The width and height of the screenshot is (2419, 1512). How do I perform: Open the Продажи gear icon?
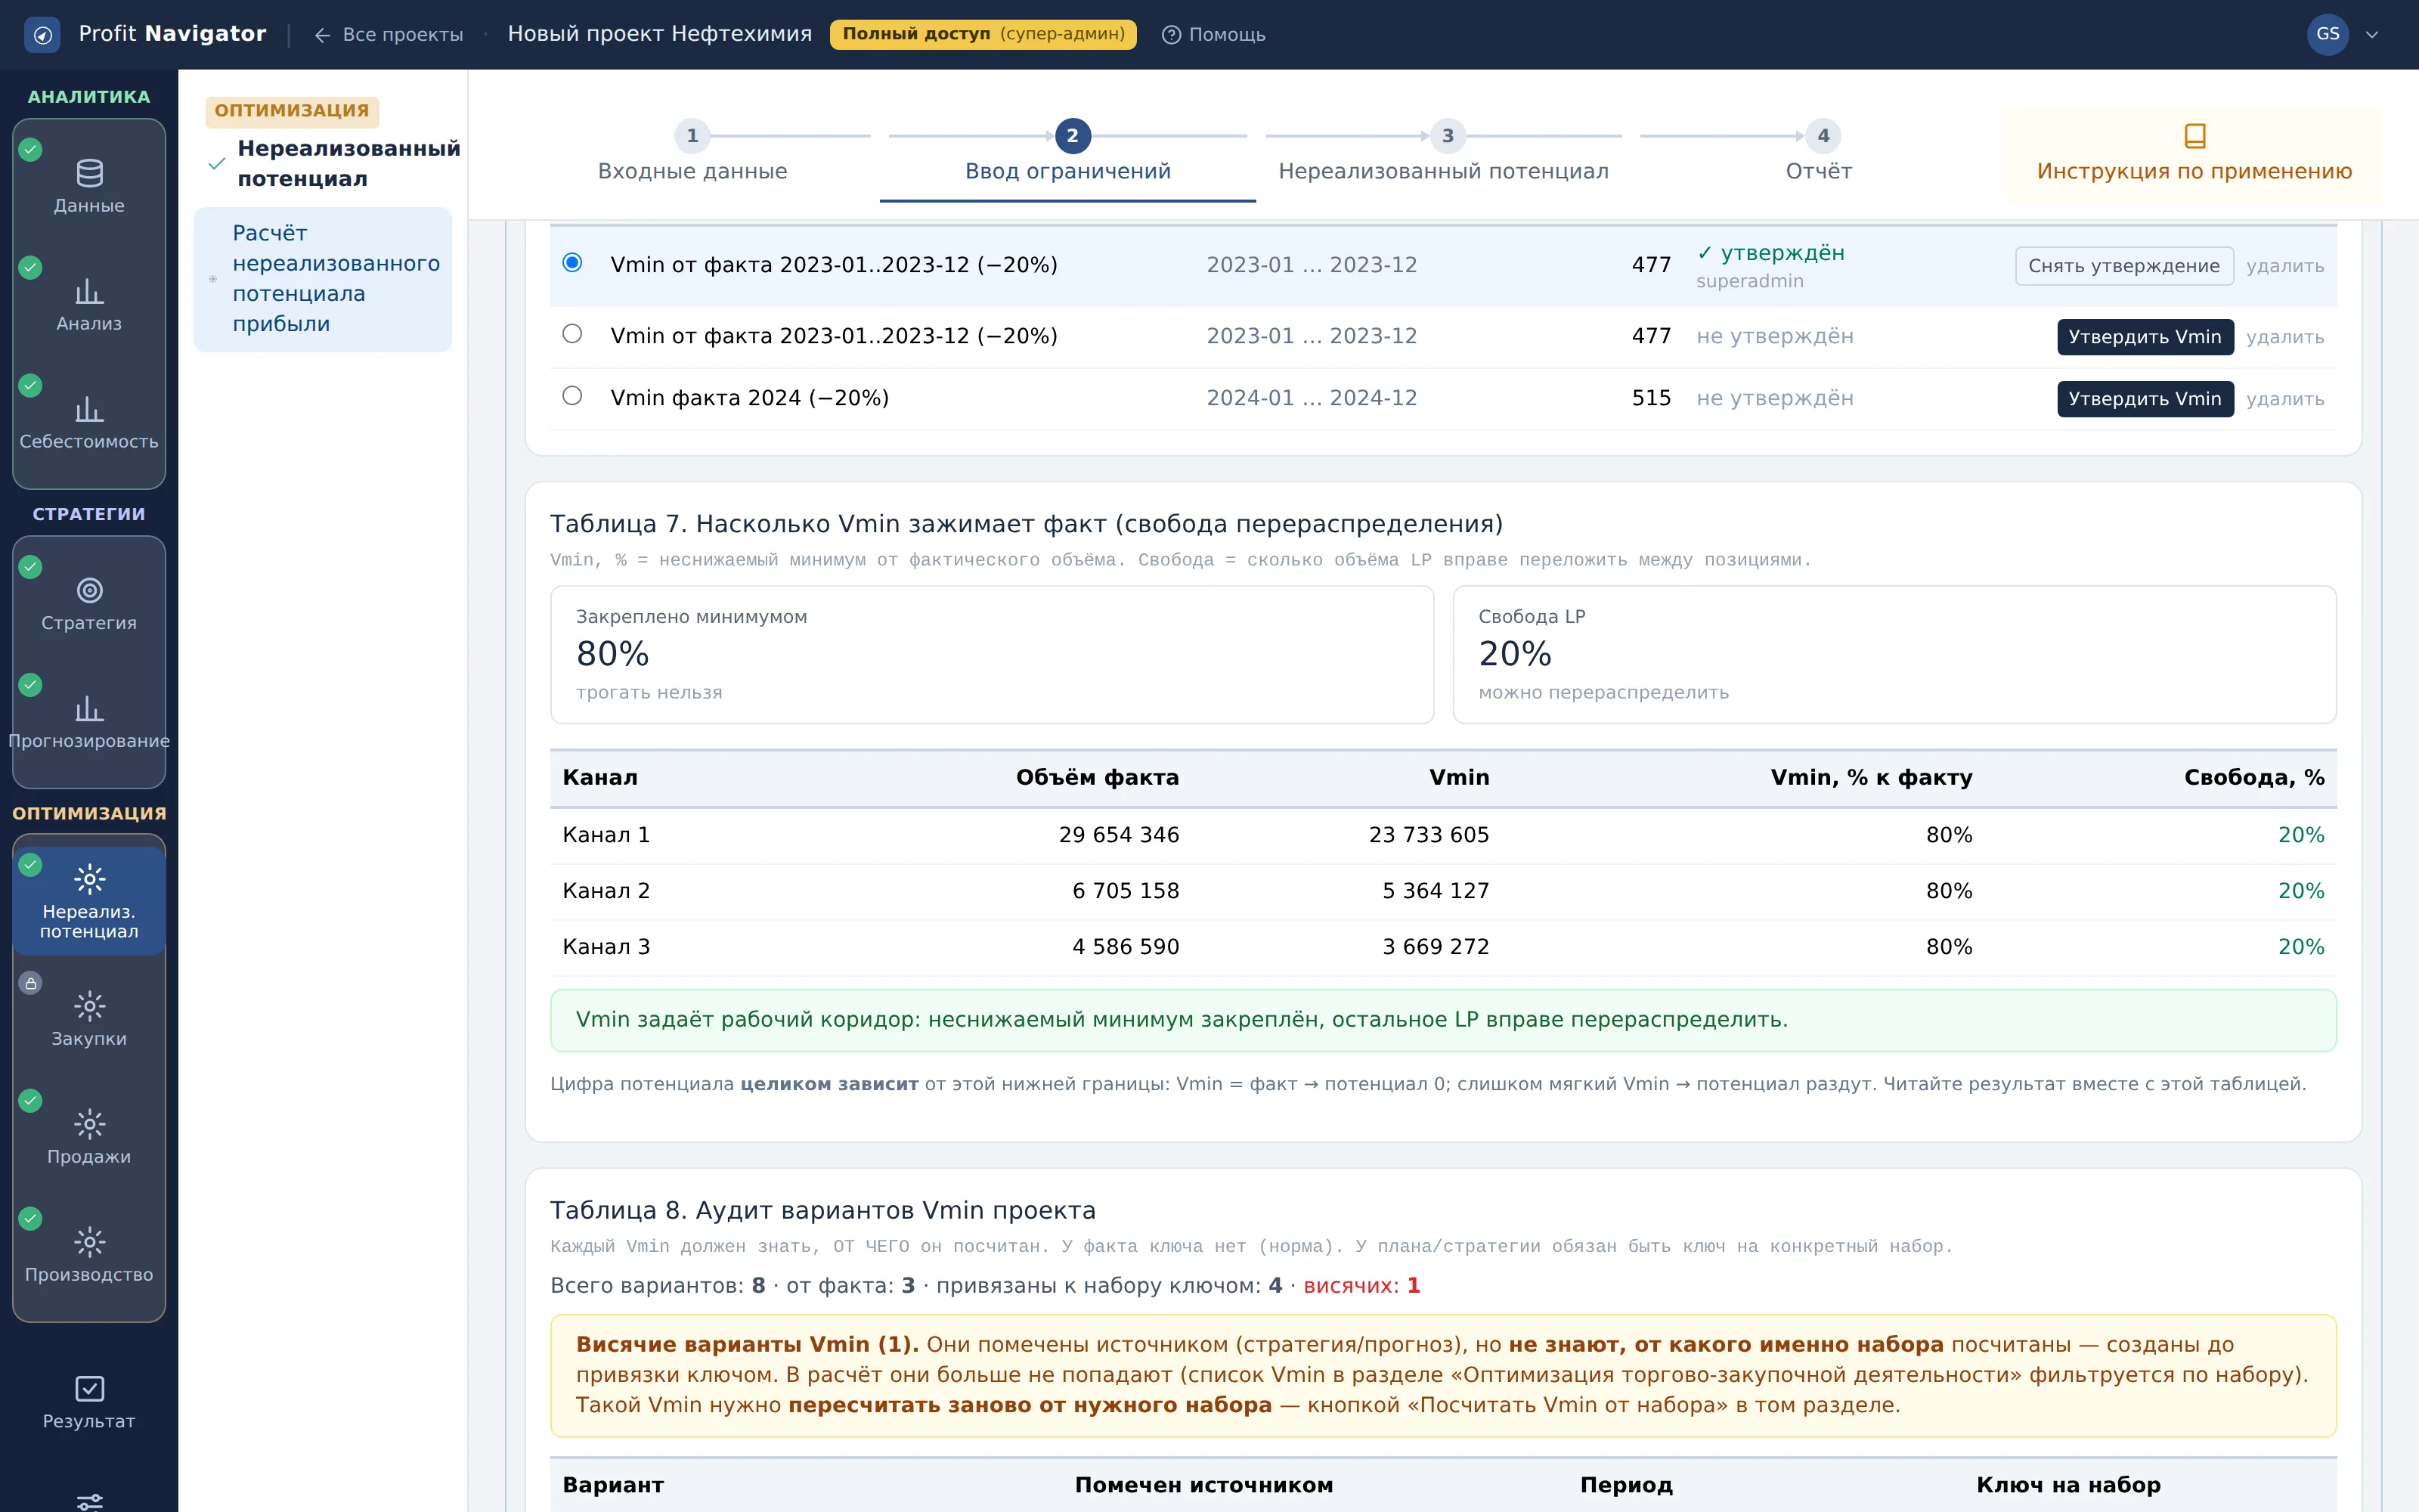click(89, 1124)
